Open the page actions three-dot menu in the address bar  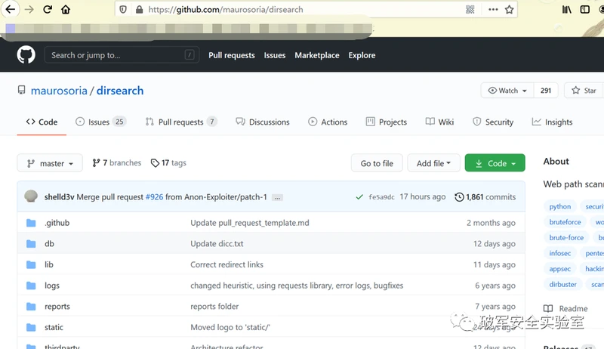pos(493,10)
